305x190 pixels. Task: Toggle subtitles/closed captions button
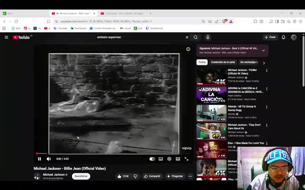(161, 159)
